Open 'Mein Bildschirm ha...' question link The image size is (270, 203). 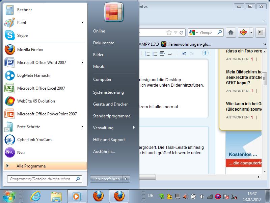pos(244,77)
